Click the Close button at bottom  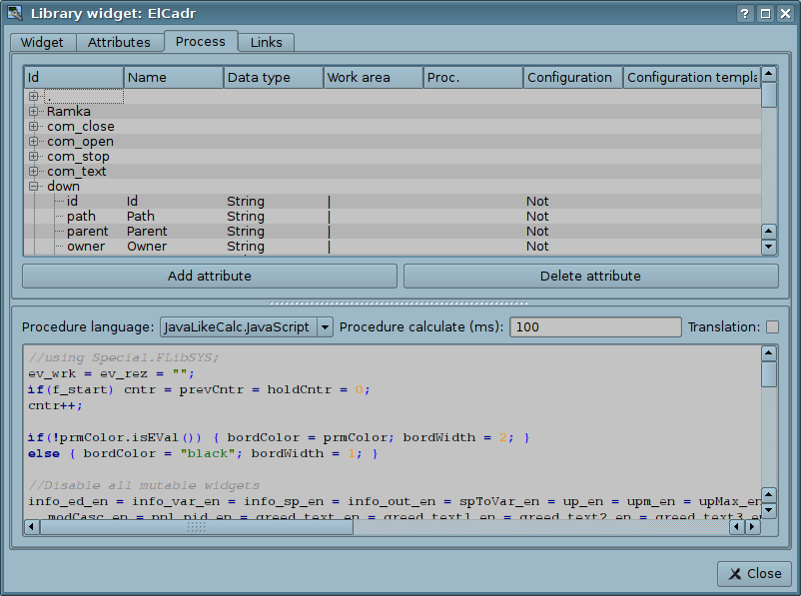[x=754, y=574]
